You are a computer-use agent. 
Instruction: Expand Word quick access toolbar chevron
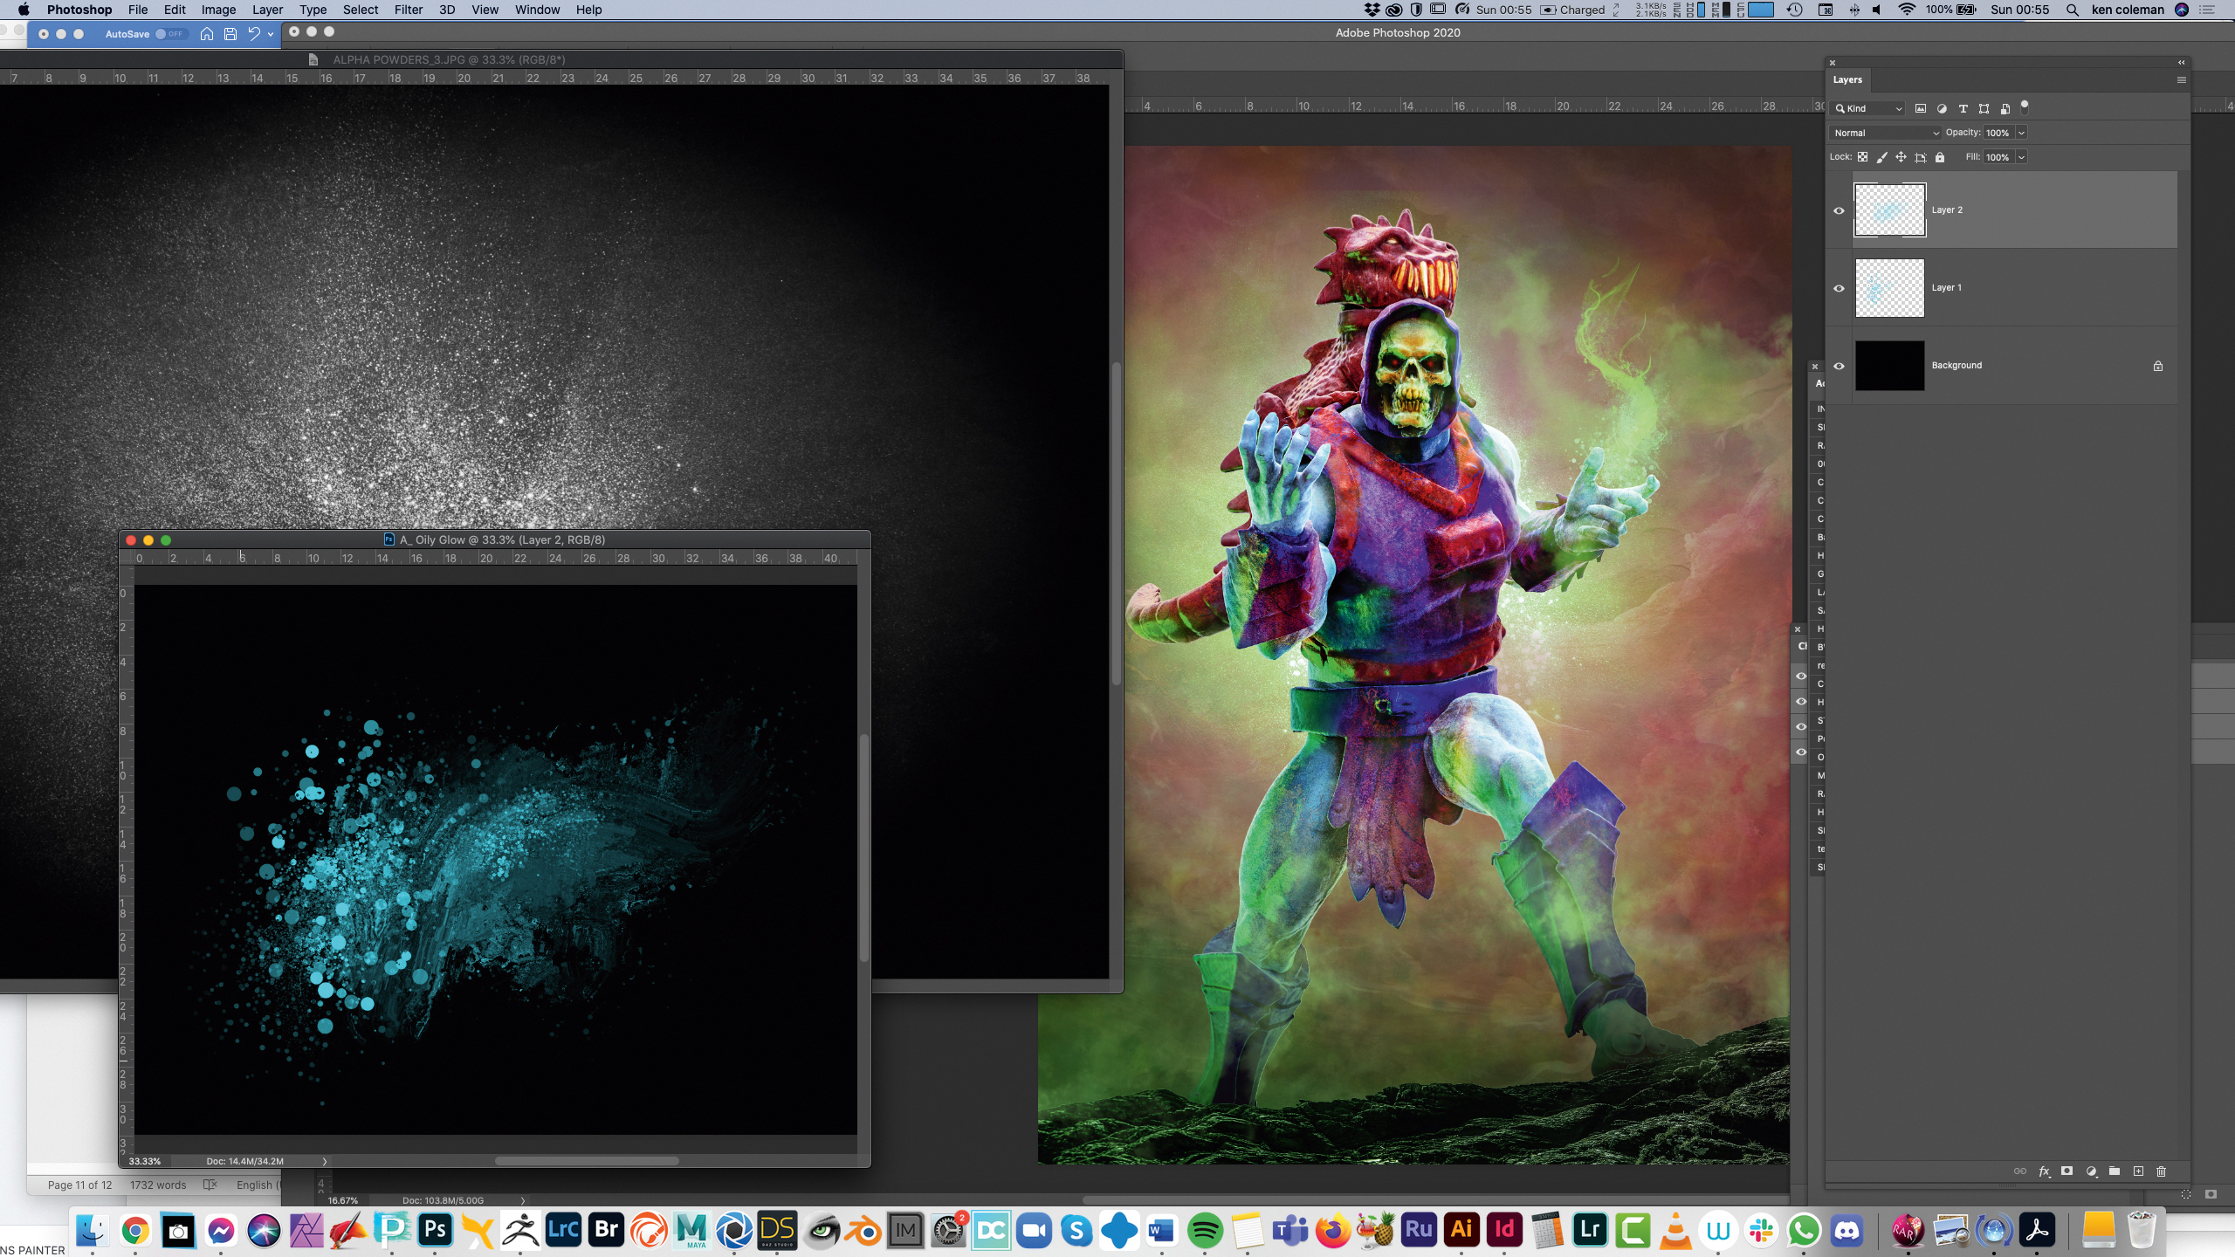[271, 34]
